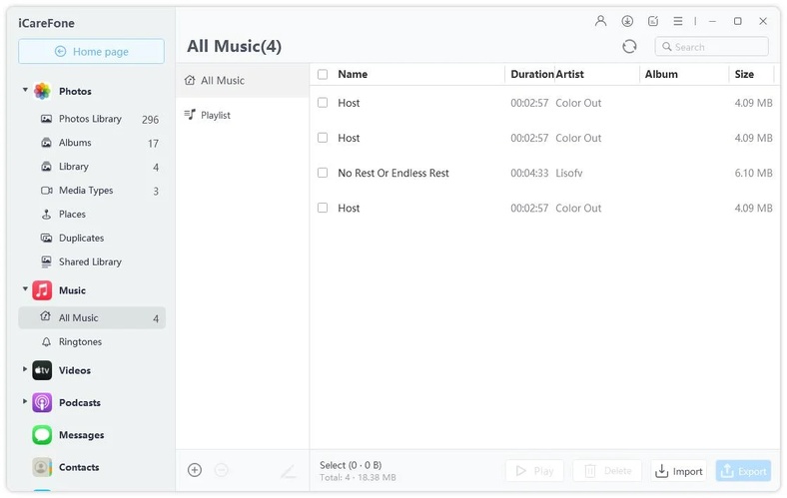
Task: Open the download center icon
Action: 627,21
